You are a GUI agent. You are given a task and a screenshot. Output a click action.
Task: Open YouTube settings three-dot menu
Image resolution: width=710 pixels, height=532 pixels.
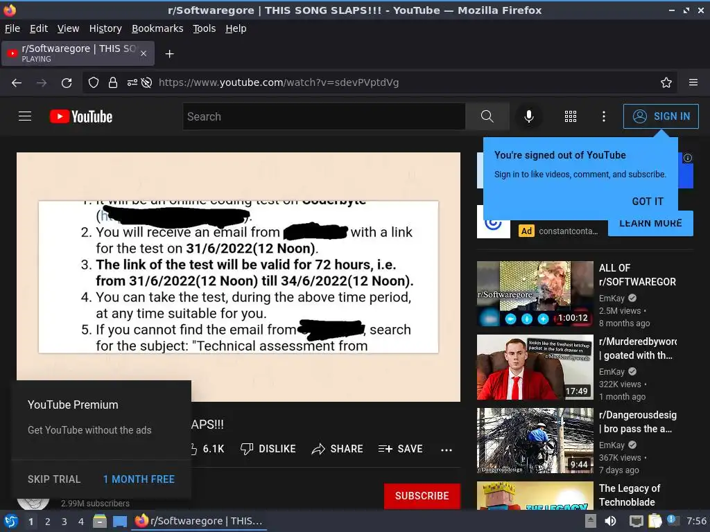pos(604,116)
